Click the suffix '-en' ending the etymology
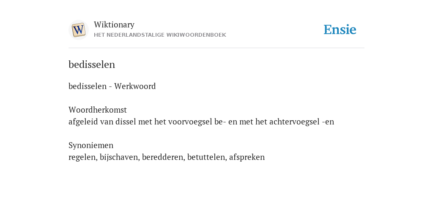Image resolution: width=433 pixels, height=216 pixels. [x=328, y=122]
